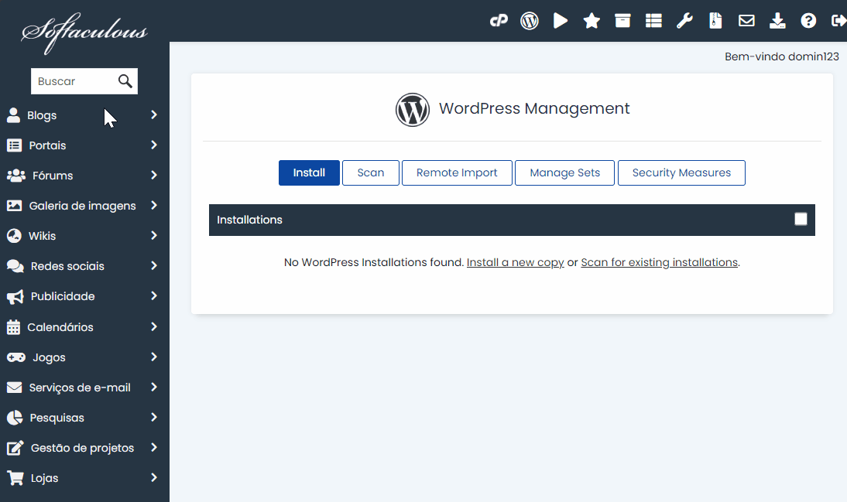Click the Scan button

[x=371, y=172]
